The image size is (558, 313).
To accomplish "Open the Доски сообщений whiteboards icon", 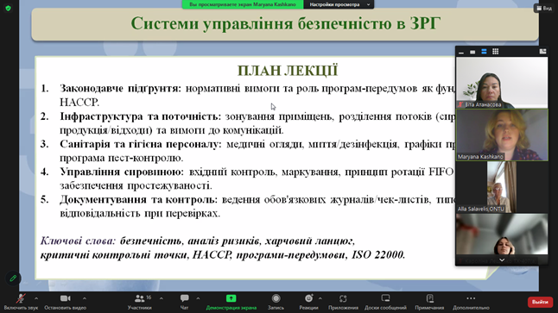I will (x=385, y=298).
